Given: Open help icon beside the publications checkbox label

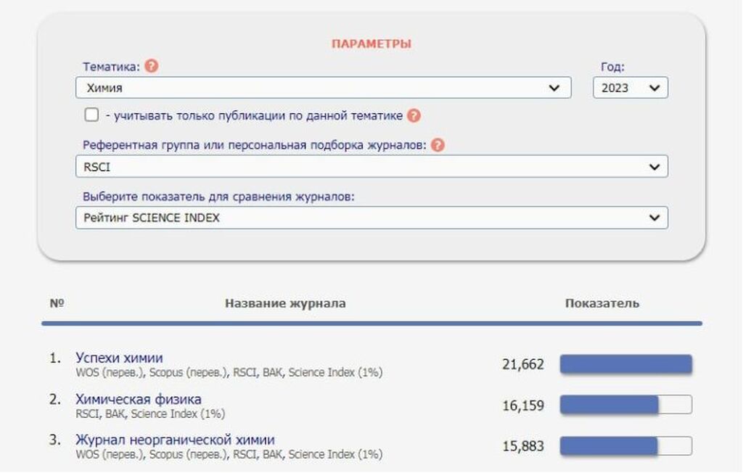Looking at the screenshot, I should (414, 115).
